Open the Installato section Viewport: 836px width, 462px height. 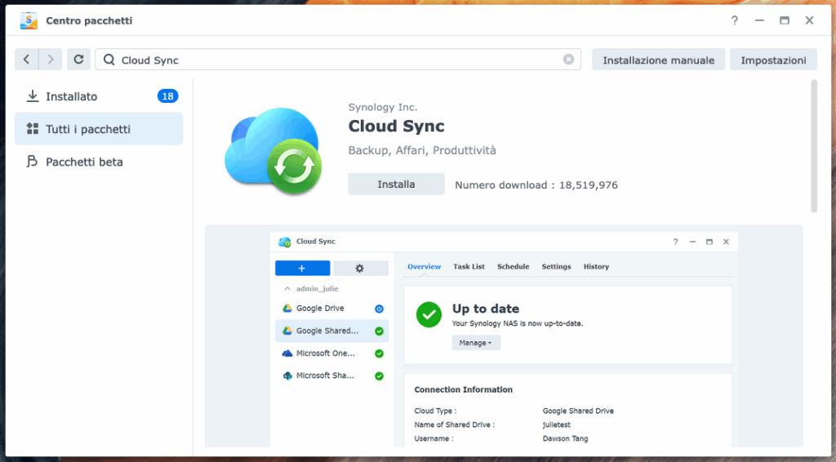71,96
